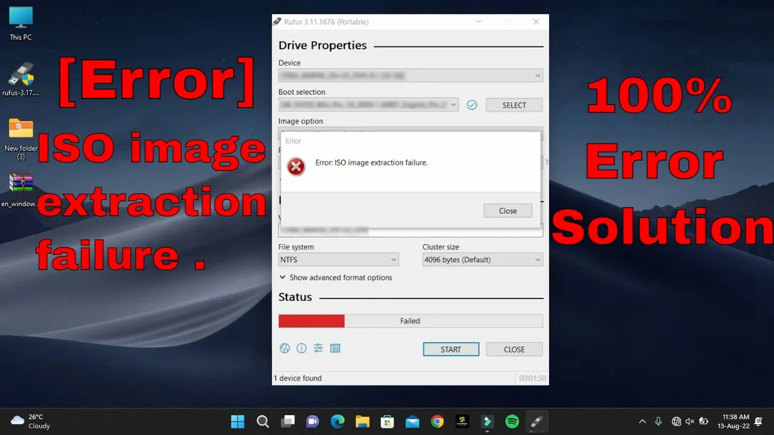774x435 pixels.
Task: Click the Rufus title bar USB icon
Action: click(278, 22)
